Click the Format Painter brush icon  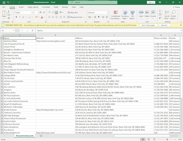(9, 18)
